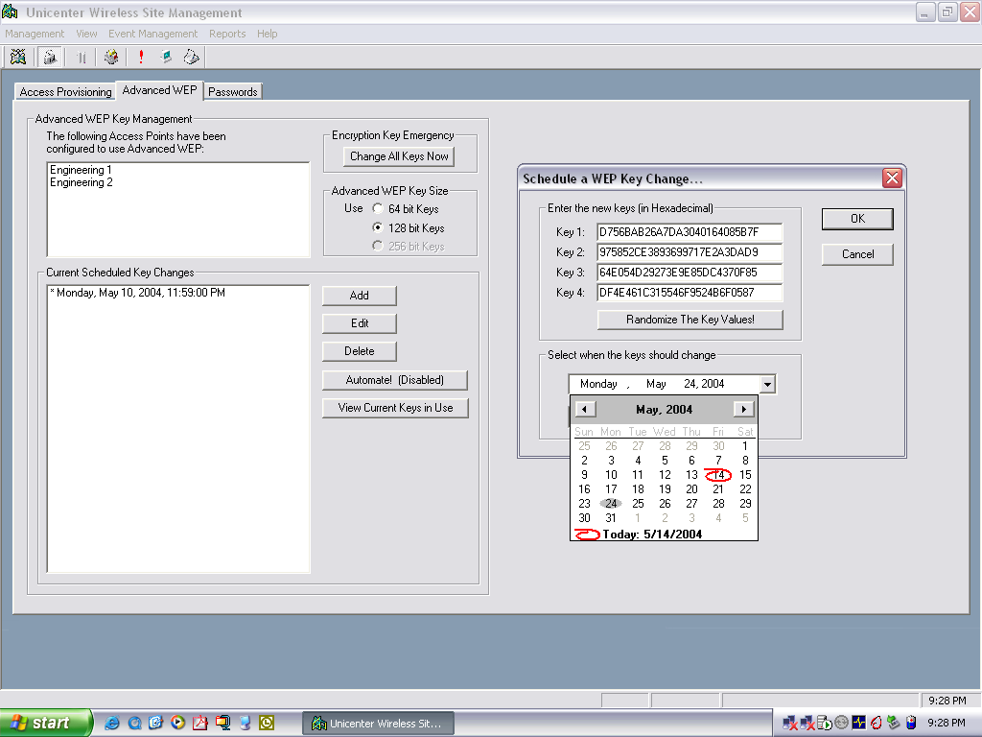This screenshot has height=737, width=982.
Task: Open the Reports menu
Action: 227,34
